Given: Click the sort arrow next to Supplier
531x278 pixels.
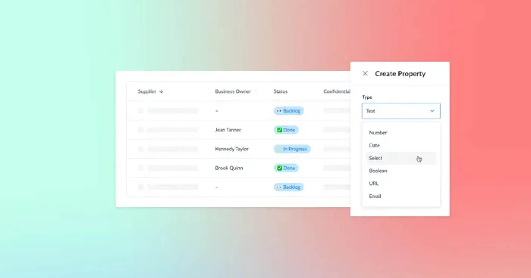Looking at the screenshot, I should coord(161,91).
